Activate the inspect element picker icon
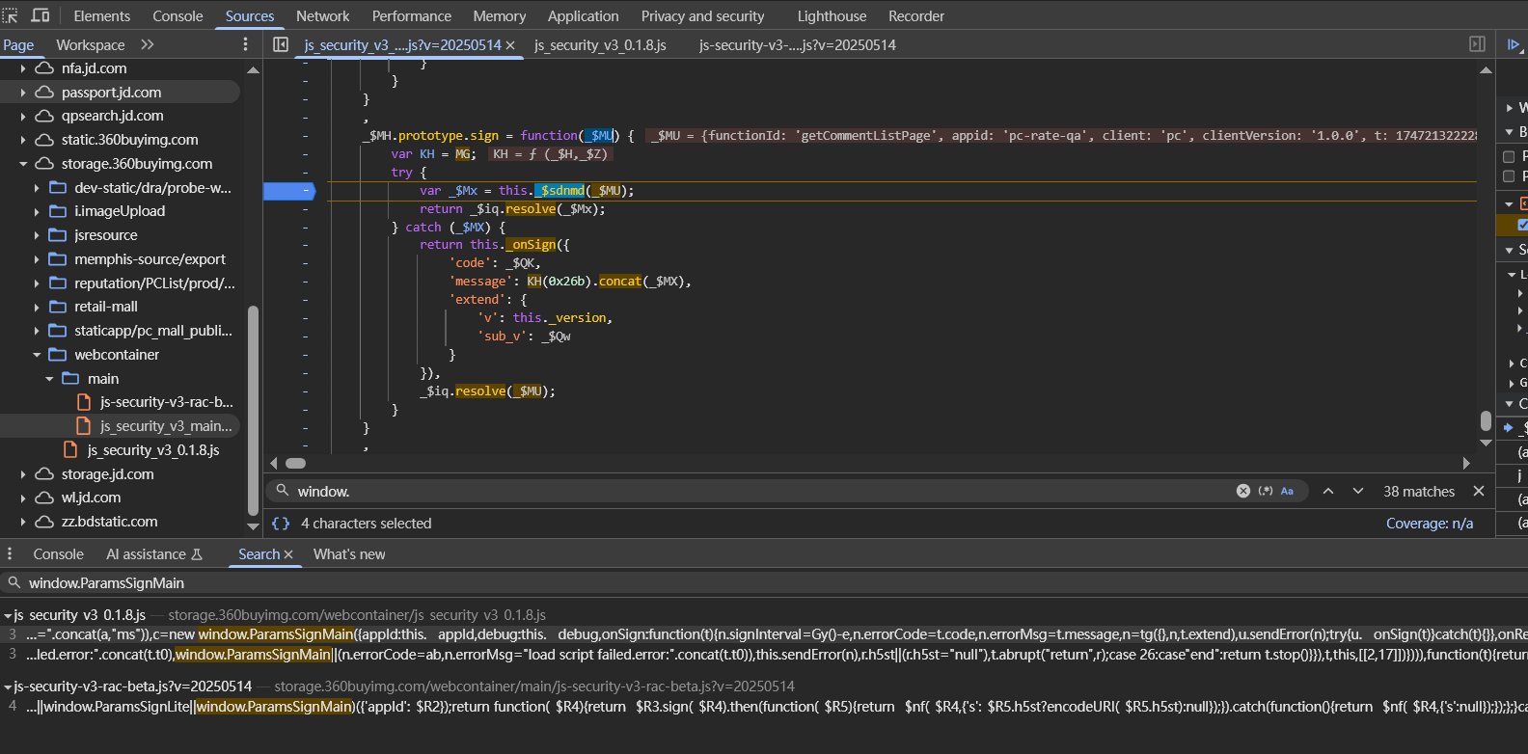This screenshot has width=1528, height=754. pos(11,15)
